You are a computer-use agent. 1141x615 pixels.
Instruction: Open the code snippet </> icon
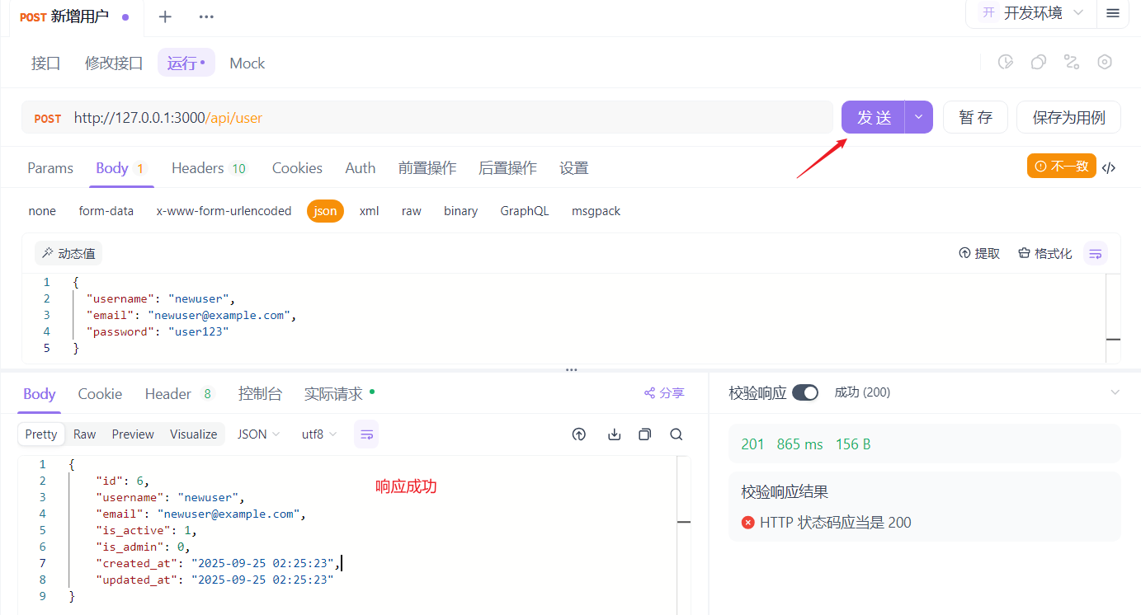(x=1110, y=167)
